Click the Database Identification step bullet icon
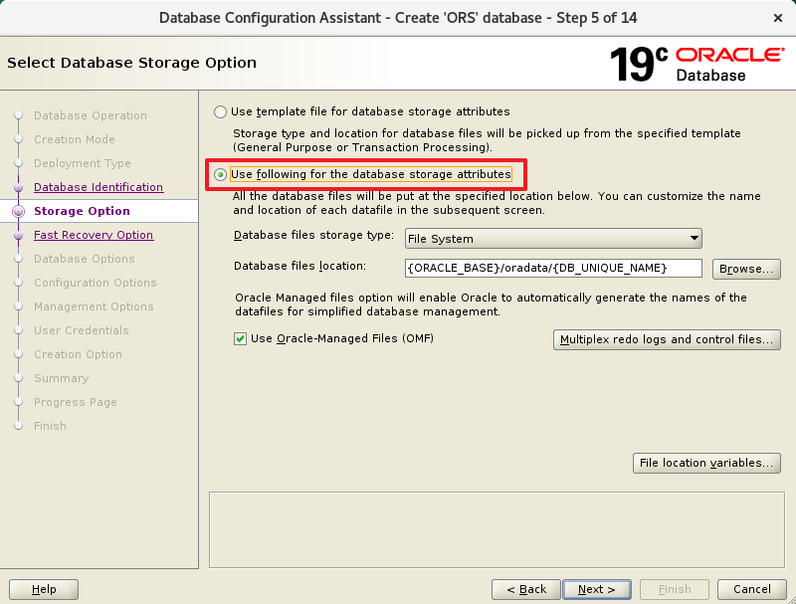The width and height of the screenshot is (796, 604). [18, 187]
